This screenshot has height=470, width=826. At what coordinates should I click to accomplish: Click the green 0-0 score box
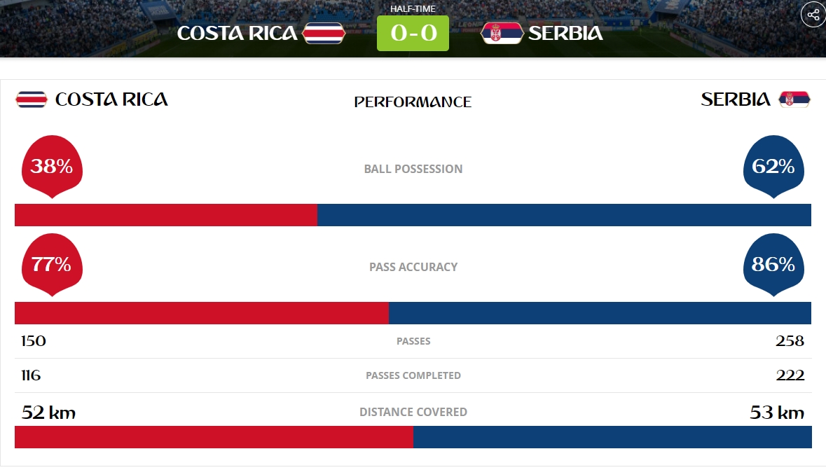tap(413, 33)
